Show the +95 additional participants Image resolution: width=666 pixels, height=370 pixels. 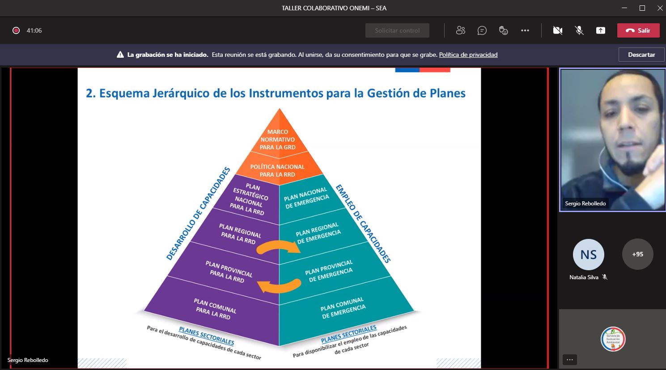pos(637,254)
